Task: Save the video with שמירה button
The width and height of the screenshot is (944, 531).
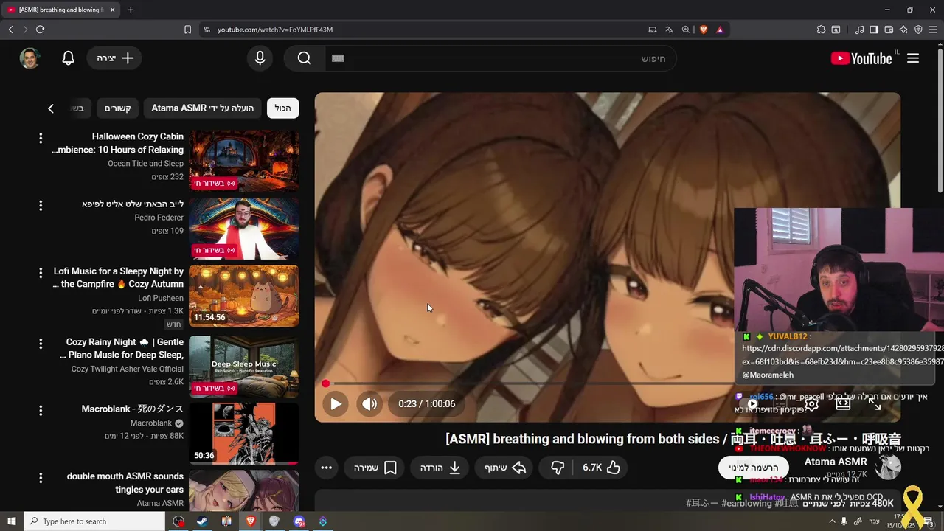Action: pos(375,468)
